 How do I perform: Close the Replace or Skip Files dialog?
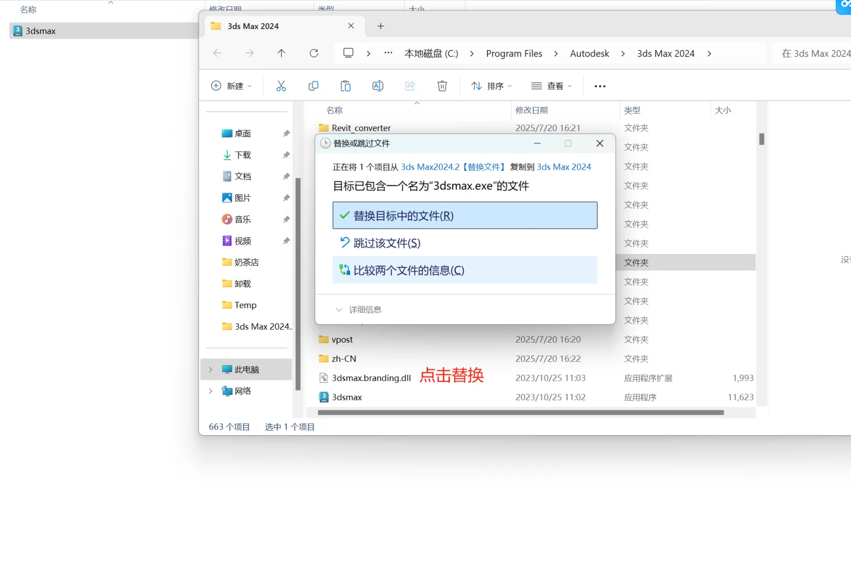[600, 143]
